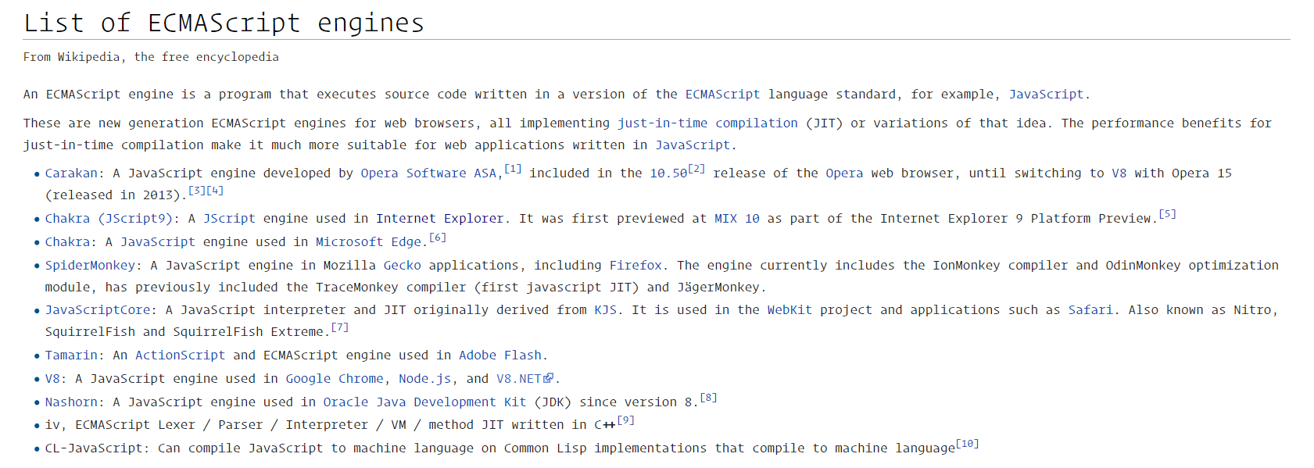Open Internet Explorer link in the JScript sentence
Image resolution: width=1314 pixels, height=468 pixels.
(439, 219)
